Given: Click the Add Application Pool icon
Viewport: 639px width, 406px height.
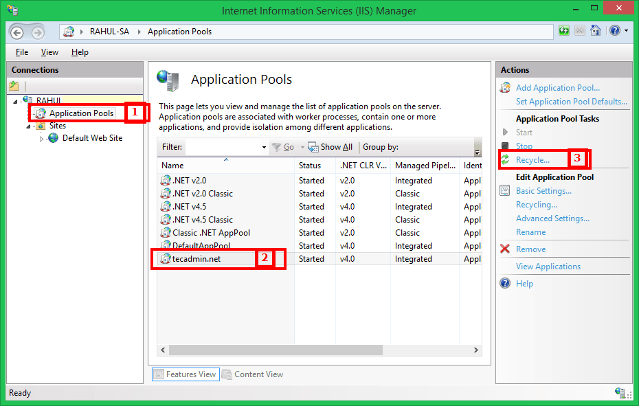Looking at the screenshot, I should point(505,87).
